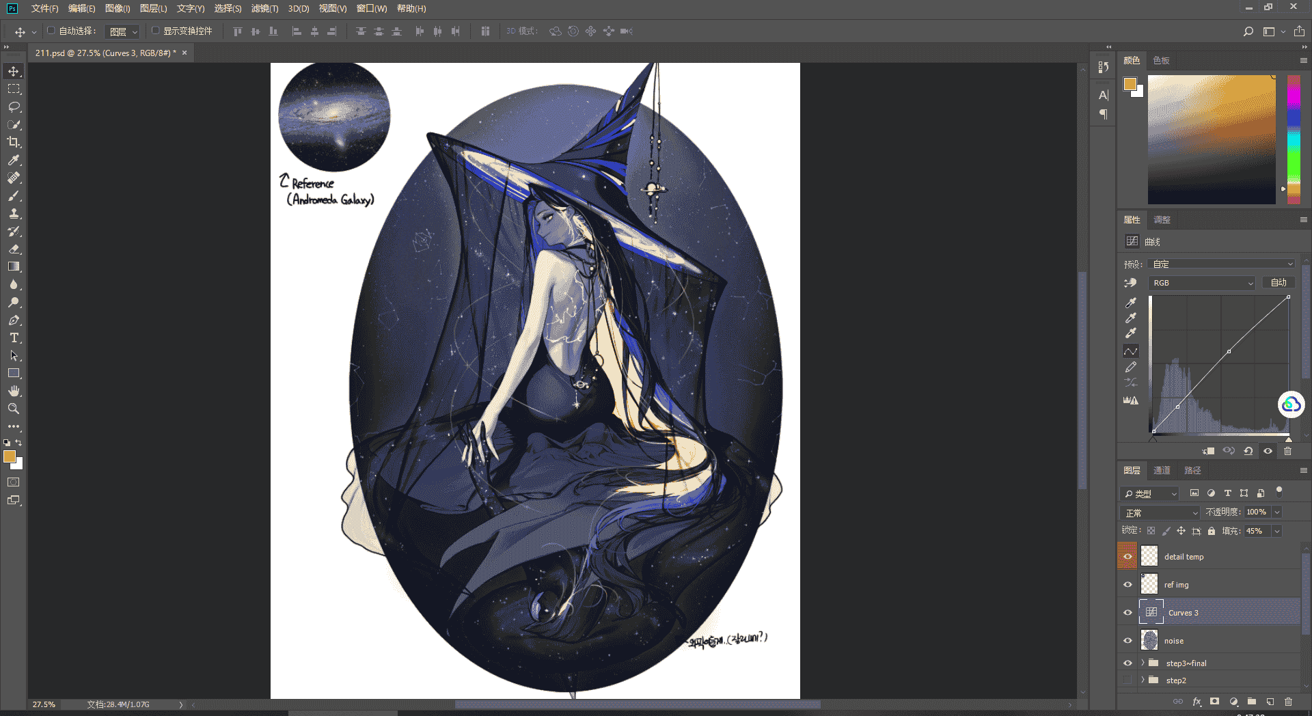1312x716 pixels.
Task: Expand the step2 layer group
Action: [1143, 680]
